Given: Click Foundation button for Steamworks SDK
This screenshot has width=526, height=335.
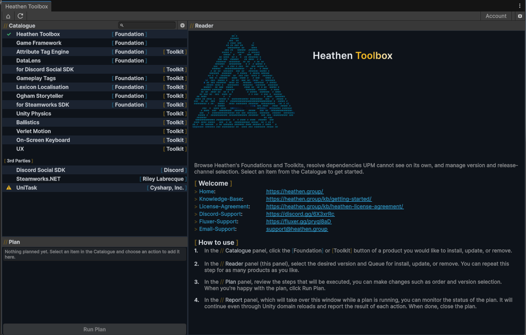Looking at the screenshot, I should 129,105.
